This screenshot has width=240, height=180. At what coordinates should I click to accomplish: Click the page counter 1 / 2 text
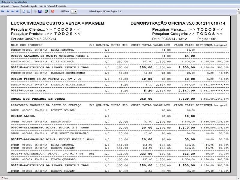[120, 11]
